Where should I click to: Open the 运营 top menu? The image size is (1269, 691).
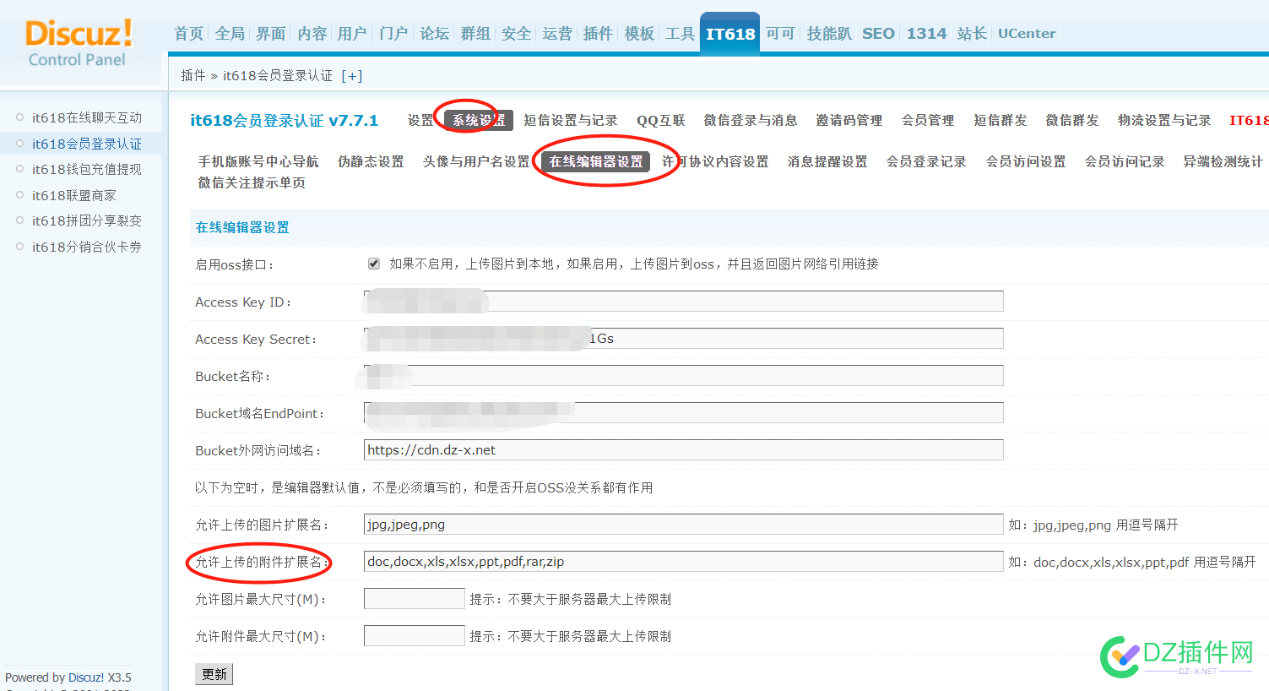click(x=557, y=34)
